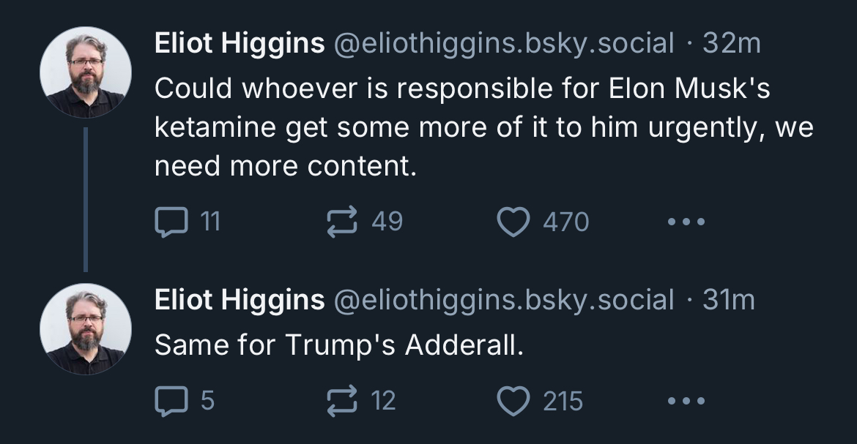The height and width of the screenshot is (444, 857).
Task: Visit @eliothiggins.bsky.social handle on the 32m post
Action: tap(503, 44)
